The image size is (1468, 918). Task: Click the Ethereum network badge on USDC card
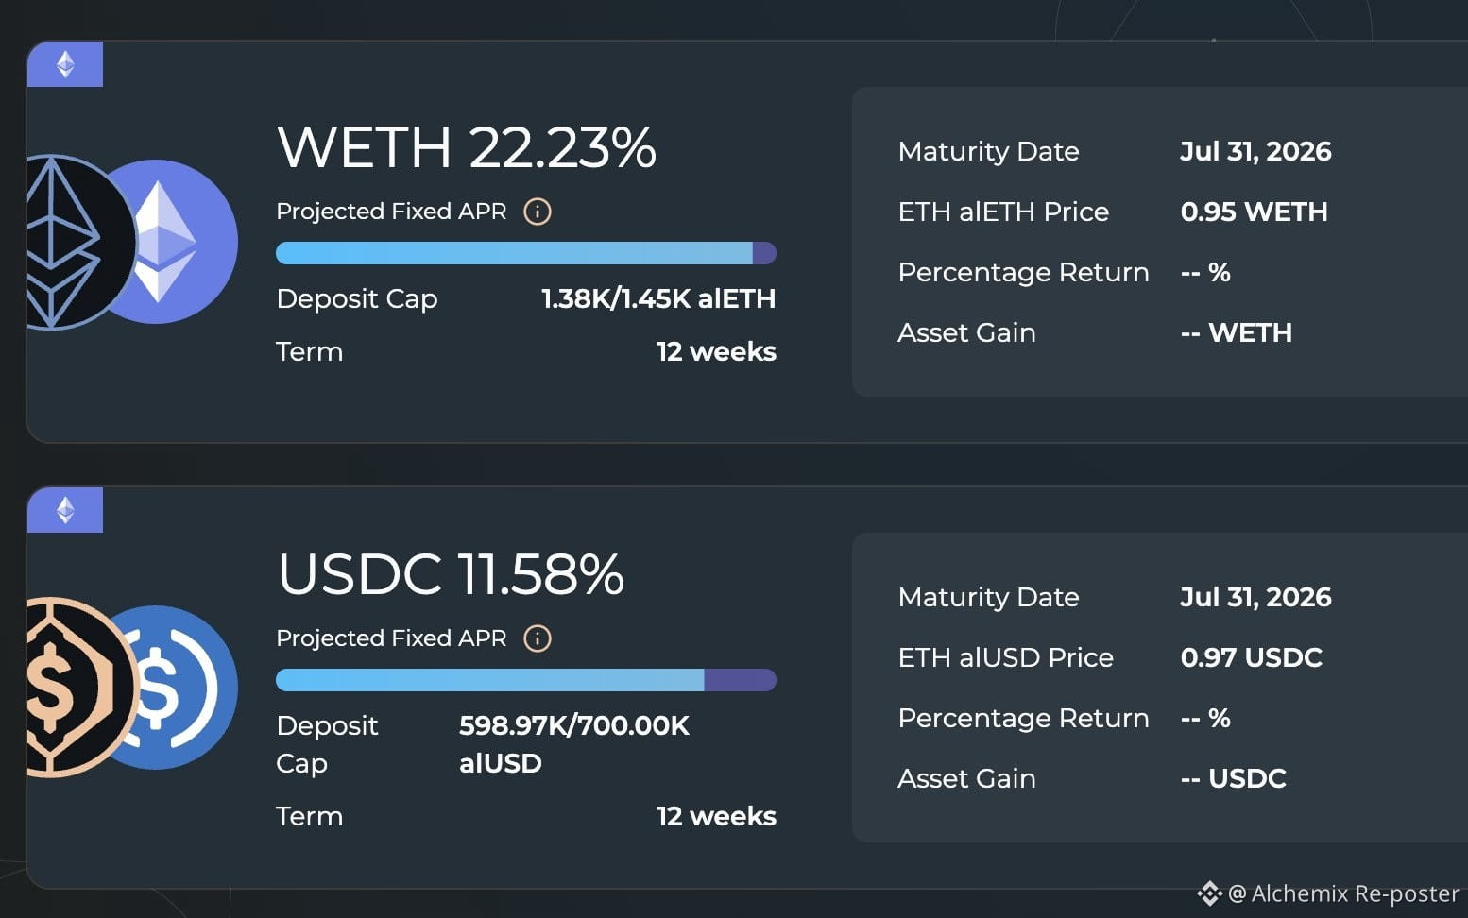(x=65, y=510)
